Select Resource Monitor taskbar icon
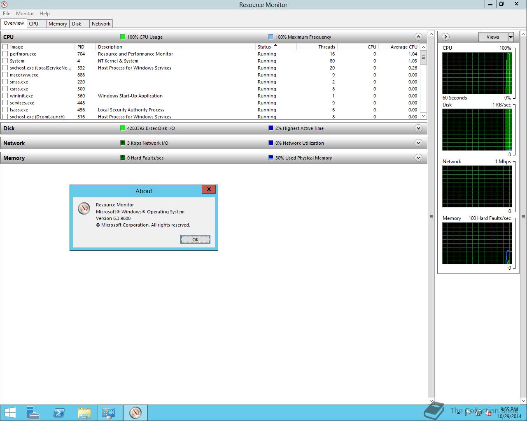The image size is (527, 421). [x=135, y=413]
